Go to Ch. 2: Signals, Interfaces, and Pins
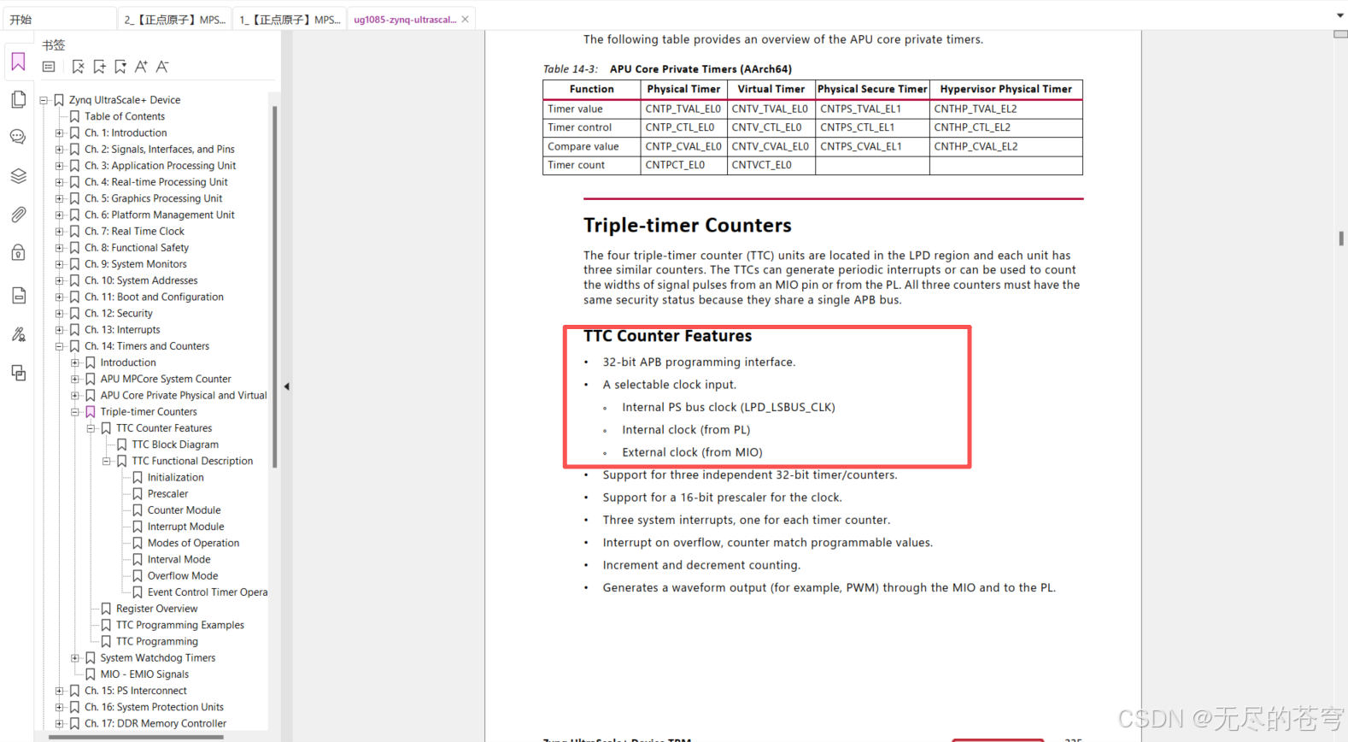 tap(159, 149)
